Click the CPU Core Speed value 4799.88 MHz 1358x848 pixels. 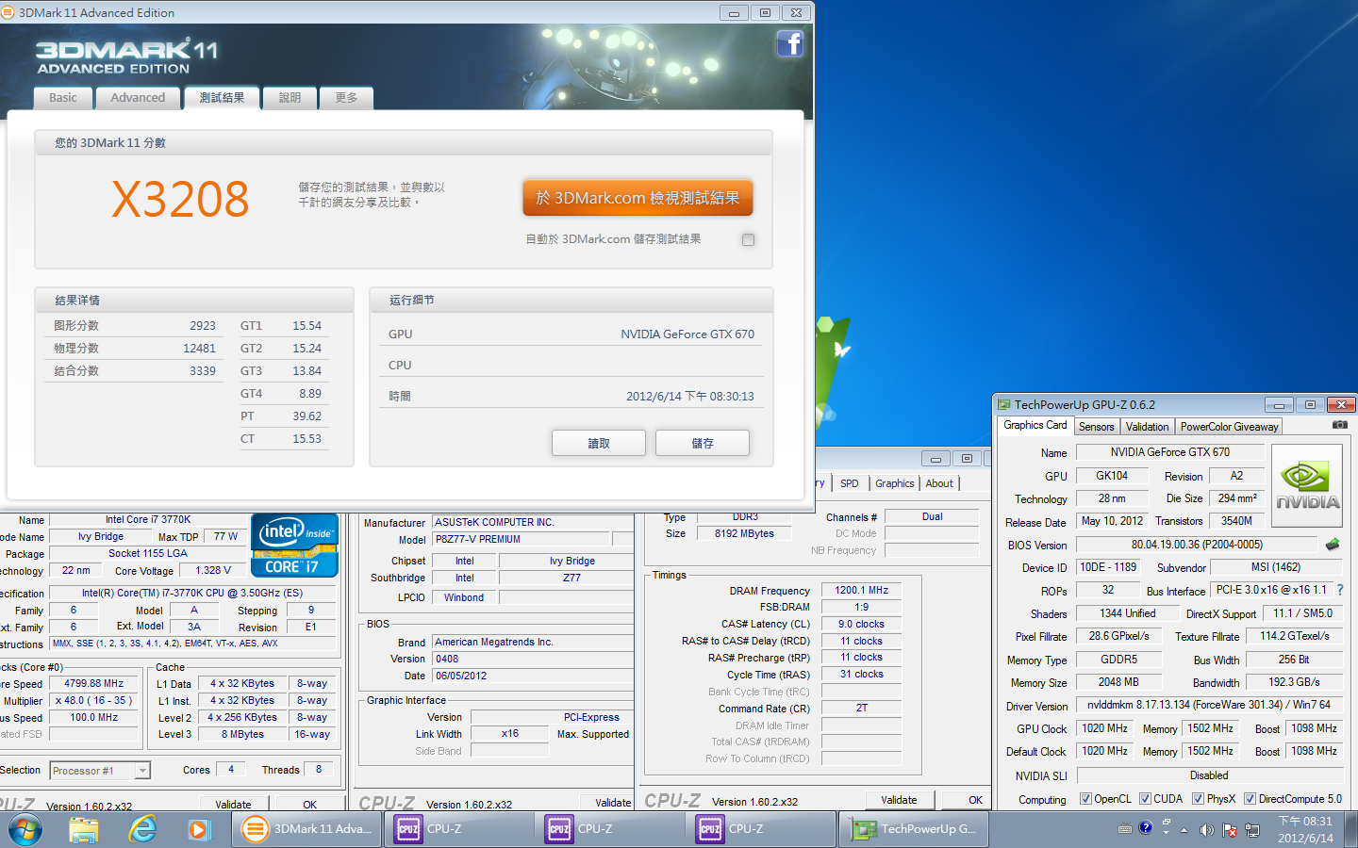93,683
